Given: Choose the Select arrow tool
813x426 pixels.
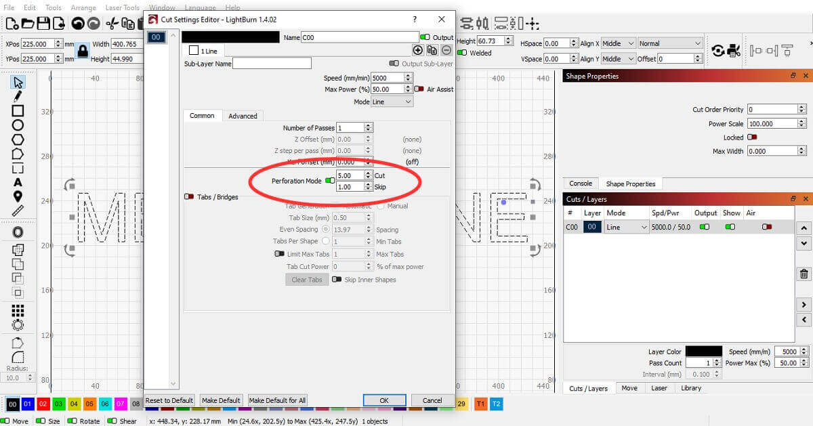Looking at the screenshot, I should pos(18,82).
